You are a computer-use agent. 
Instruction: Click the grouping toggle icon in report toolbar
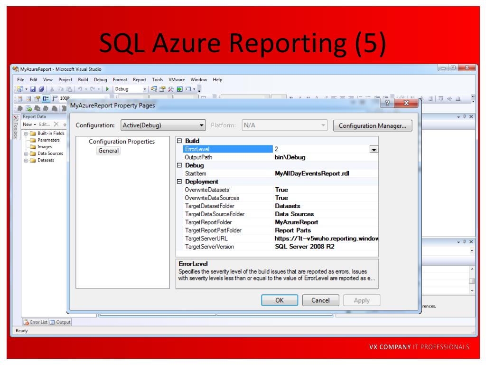[x=46, y=99]
